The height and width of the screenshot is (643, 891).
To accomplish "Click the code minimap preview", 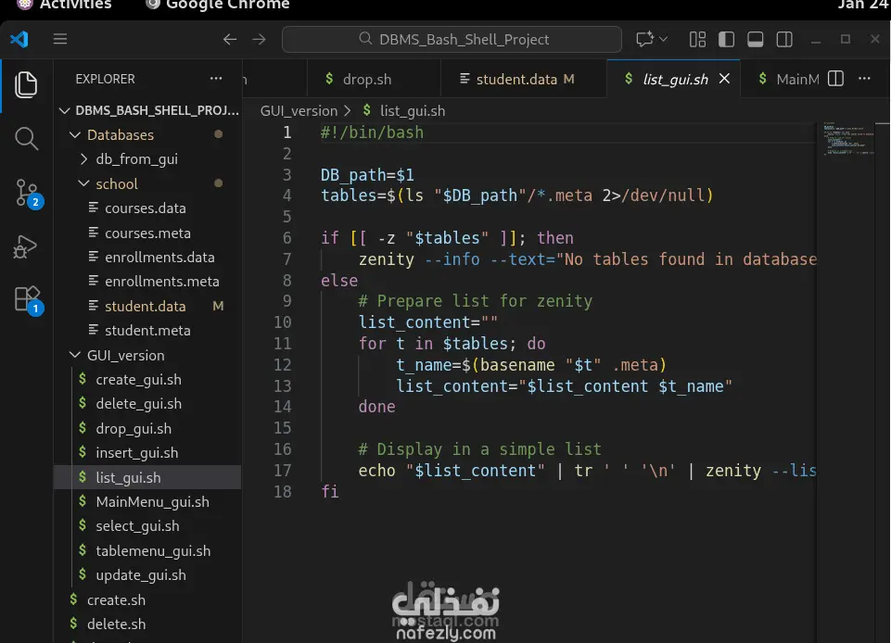I will pos(847,139).
